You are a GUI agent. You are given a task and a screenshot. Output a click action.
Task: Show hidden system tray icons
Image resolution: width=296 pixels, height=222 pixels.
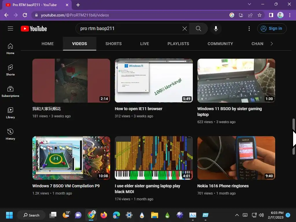(237, 215)
